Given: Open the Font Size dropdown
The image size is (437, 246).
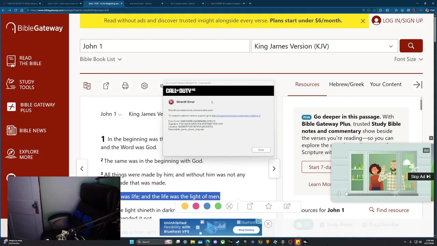Looking at the screenshot, I should [x=408, y=59].
